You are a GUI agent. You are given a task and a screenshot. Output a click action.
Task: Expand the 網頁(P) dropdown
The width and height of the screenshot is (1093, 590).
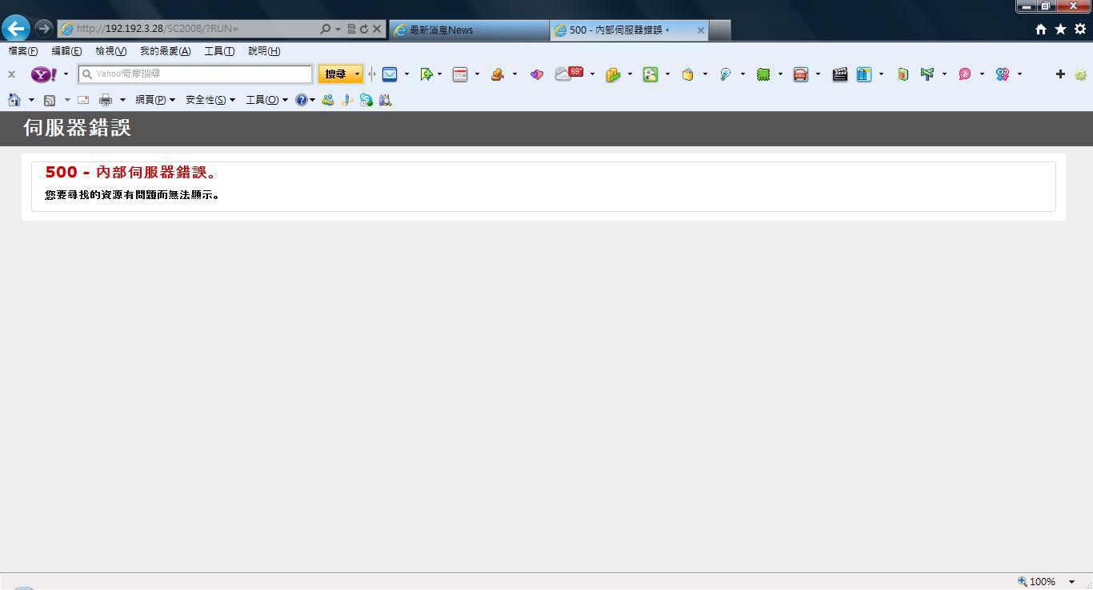155,100
